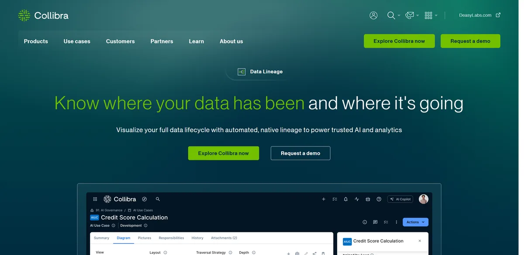Open the Use cases menu
This screenshot has height=255, width=524.
click(77, 41)
